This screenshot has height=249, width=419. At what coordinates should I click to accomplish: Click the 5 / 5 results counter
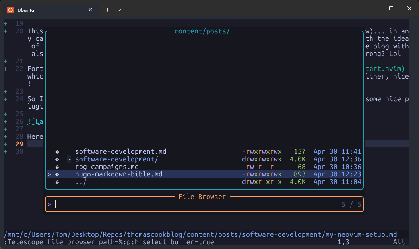pyautogui.click(x=351, y=205)
